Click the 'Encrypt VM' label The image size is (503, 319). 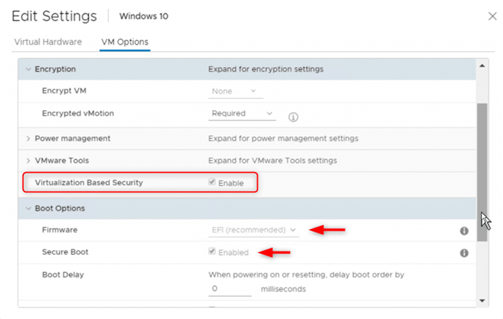[x=64, y=91]
